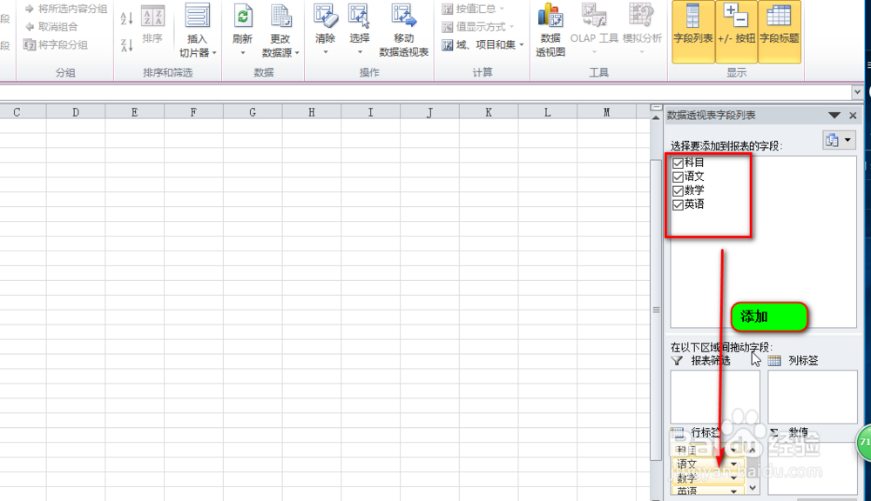Open dropdown for 语文 in row labels
This screenshot has width=871, height=501.
(733, 464)
